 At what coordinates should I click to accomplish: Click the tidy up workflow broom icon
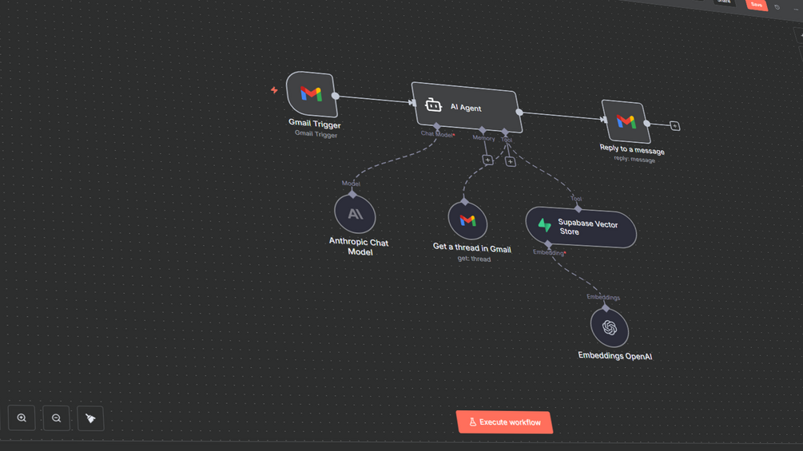tap(90, 419)
